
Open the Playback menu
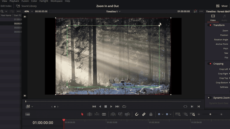14,1
